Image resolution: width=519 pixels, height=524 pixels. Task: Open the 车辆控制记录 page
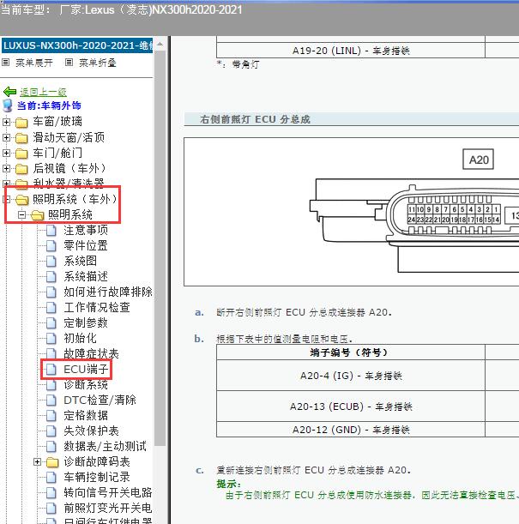97,477
